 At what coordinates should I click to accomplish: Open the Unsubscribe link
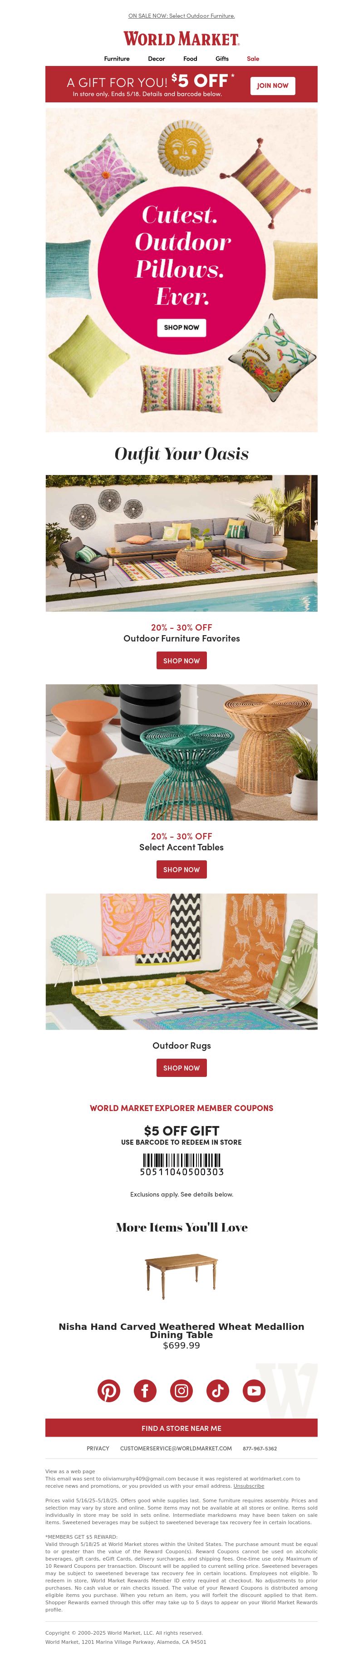(x=249, y=1486)
